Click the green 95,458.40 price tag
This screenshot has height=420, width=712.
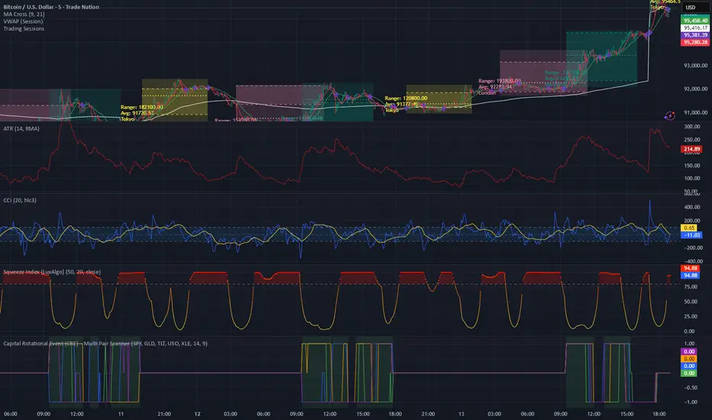pyautogui.click(x=695, y=21)
